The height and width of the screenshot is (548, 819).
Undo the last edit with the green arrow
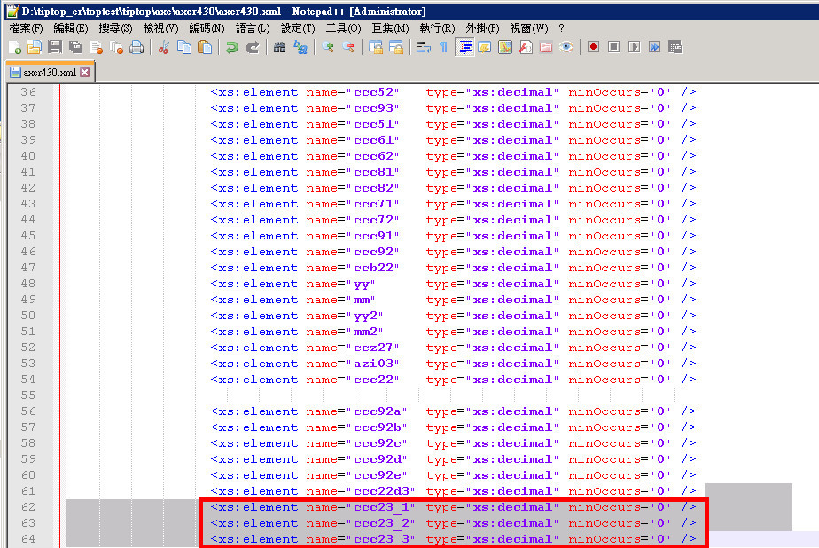[231, 48]
